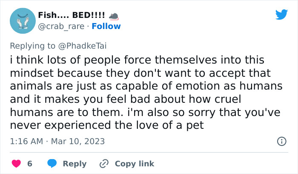The width and height of the screenshot is (298, 174).
Task: Click the mouse emoji beside the display name
Action: [x=113, y=15]
